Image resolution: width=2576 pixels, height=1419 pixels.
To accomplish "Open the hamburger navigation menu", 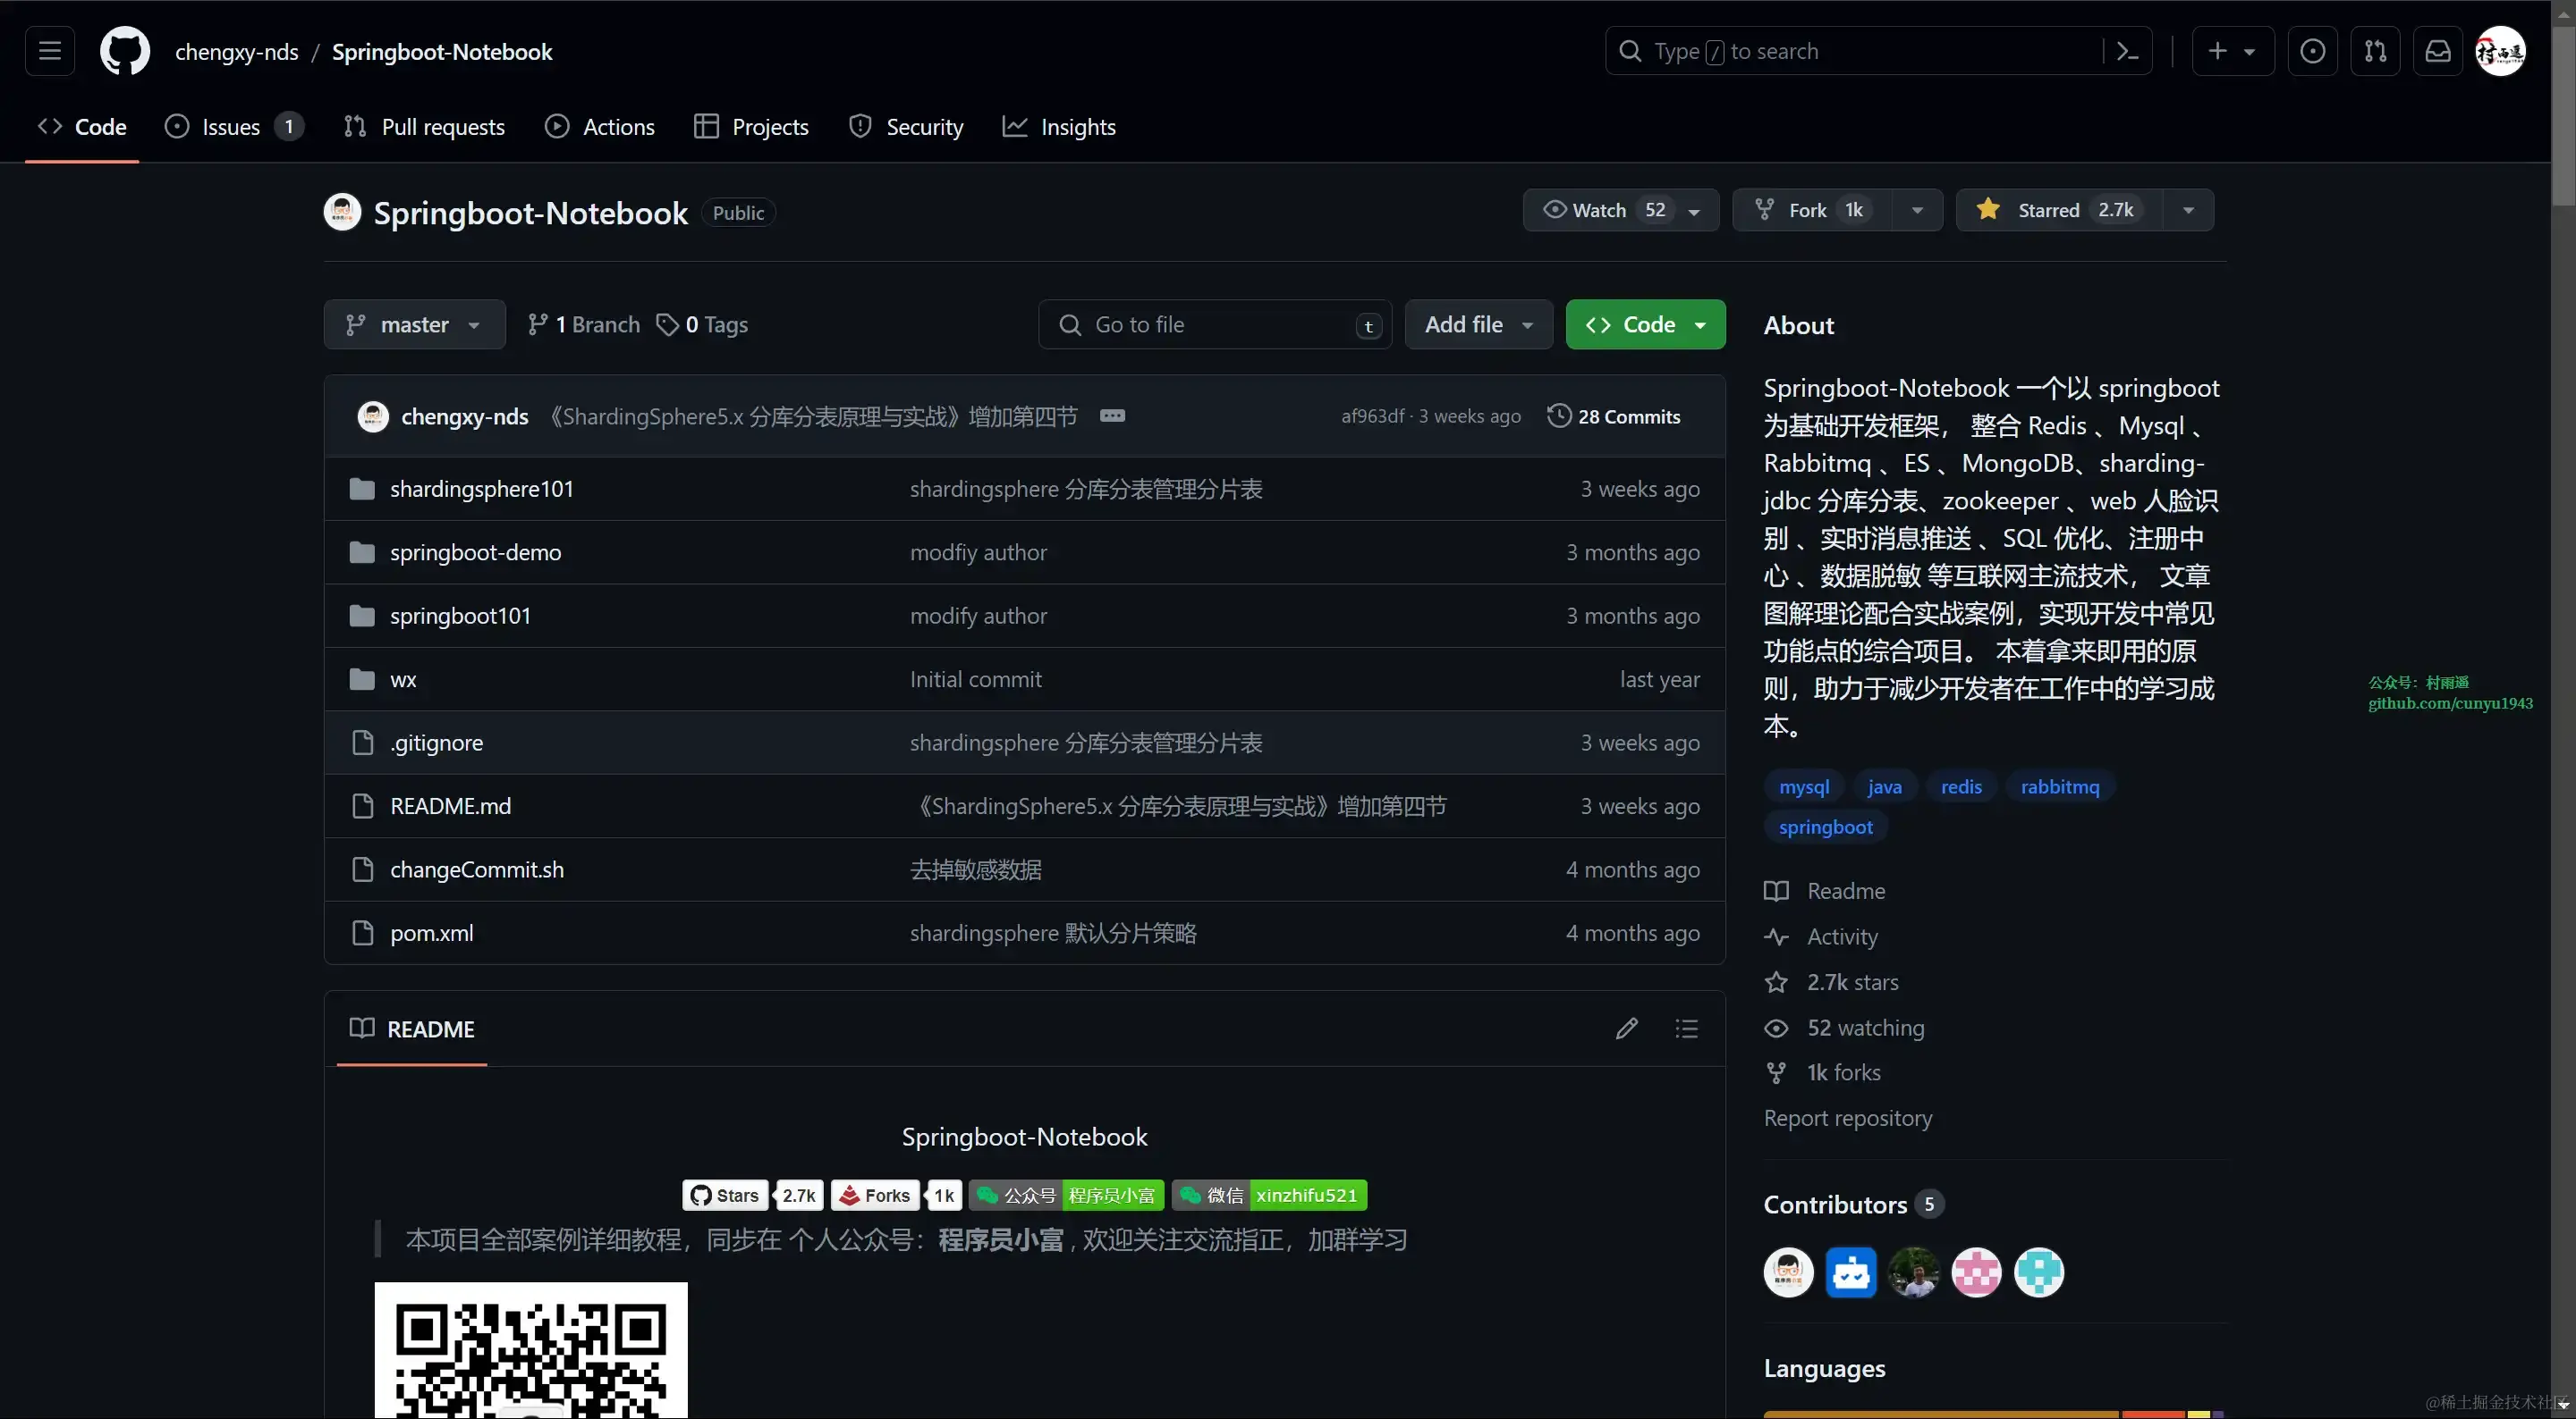I will click(50, 51).
